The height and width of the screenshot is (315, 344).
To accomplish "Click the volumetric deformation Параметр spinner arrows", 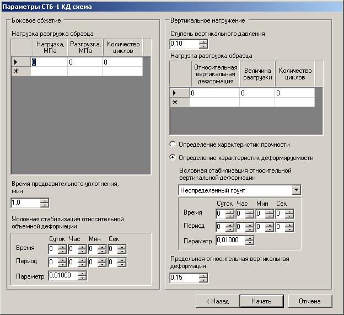I will [x=82, y=276].
